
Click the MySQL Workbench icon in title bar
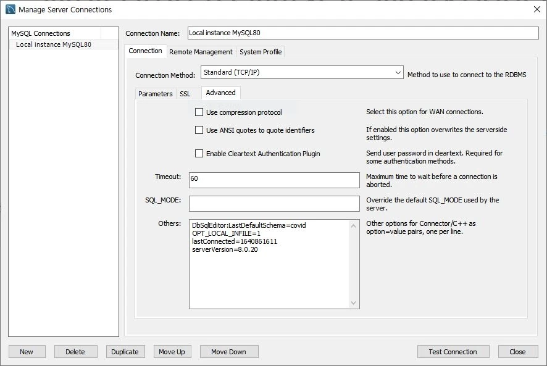click(10, 9)
